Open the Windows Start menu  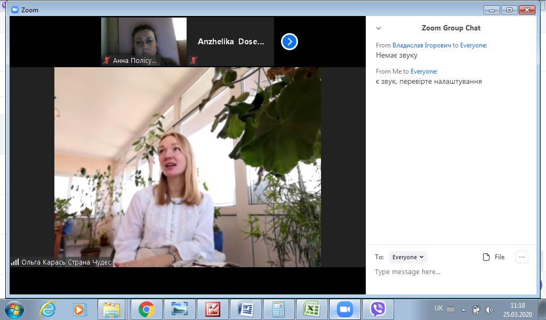coord(14,309)
